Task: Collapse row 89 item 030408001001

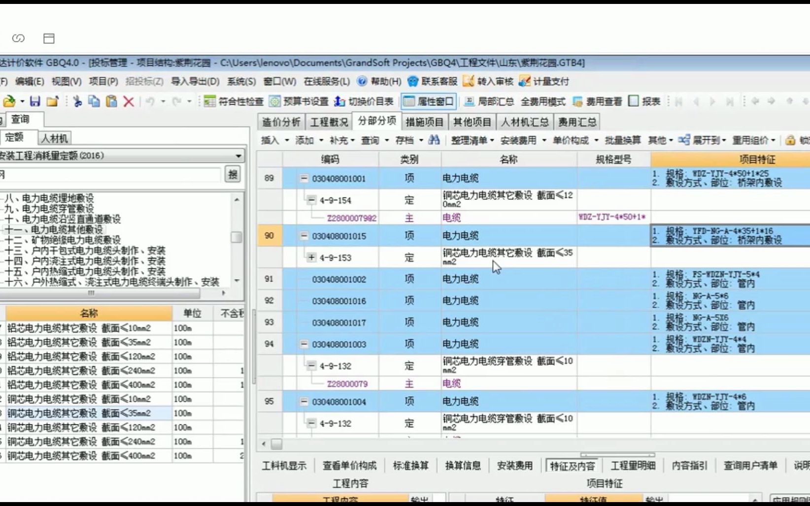Action: (x=304, y=178)
